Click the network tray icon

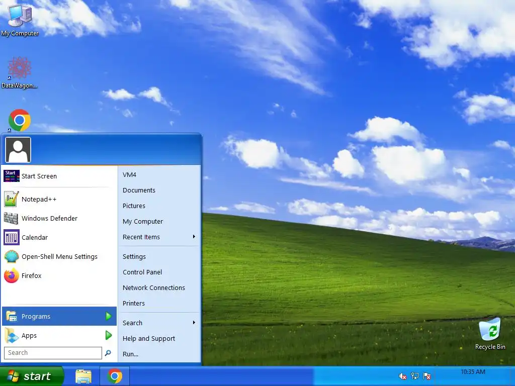tap(415, 376)
